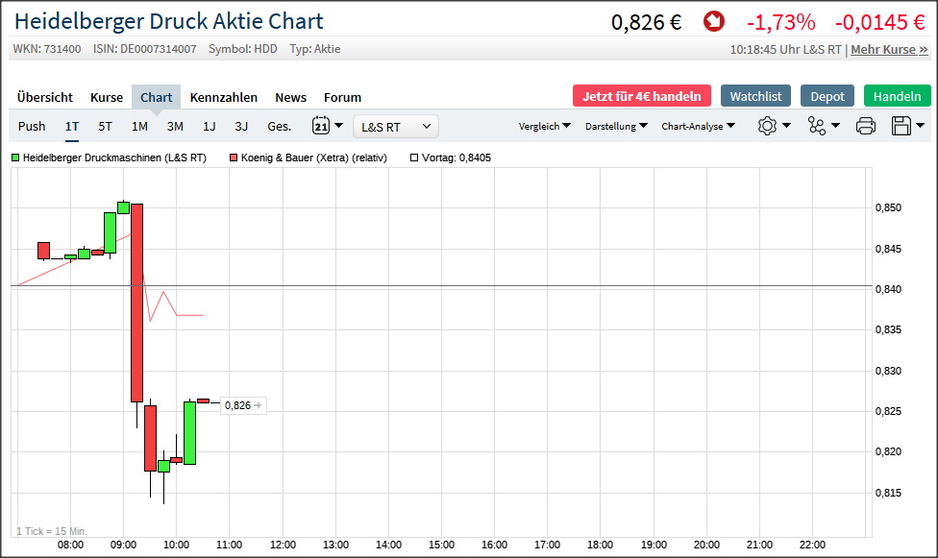Toggle Koenig & Bauer comparison series
This screenshot has width=938, height=558.
pyautogui.click(x=308, y=158)
